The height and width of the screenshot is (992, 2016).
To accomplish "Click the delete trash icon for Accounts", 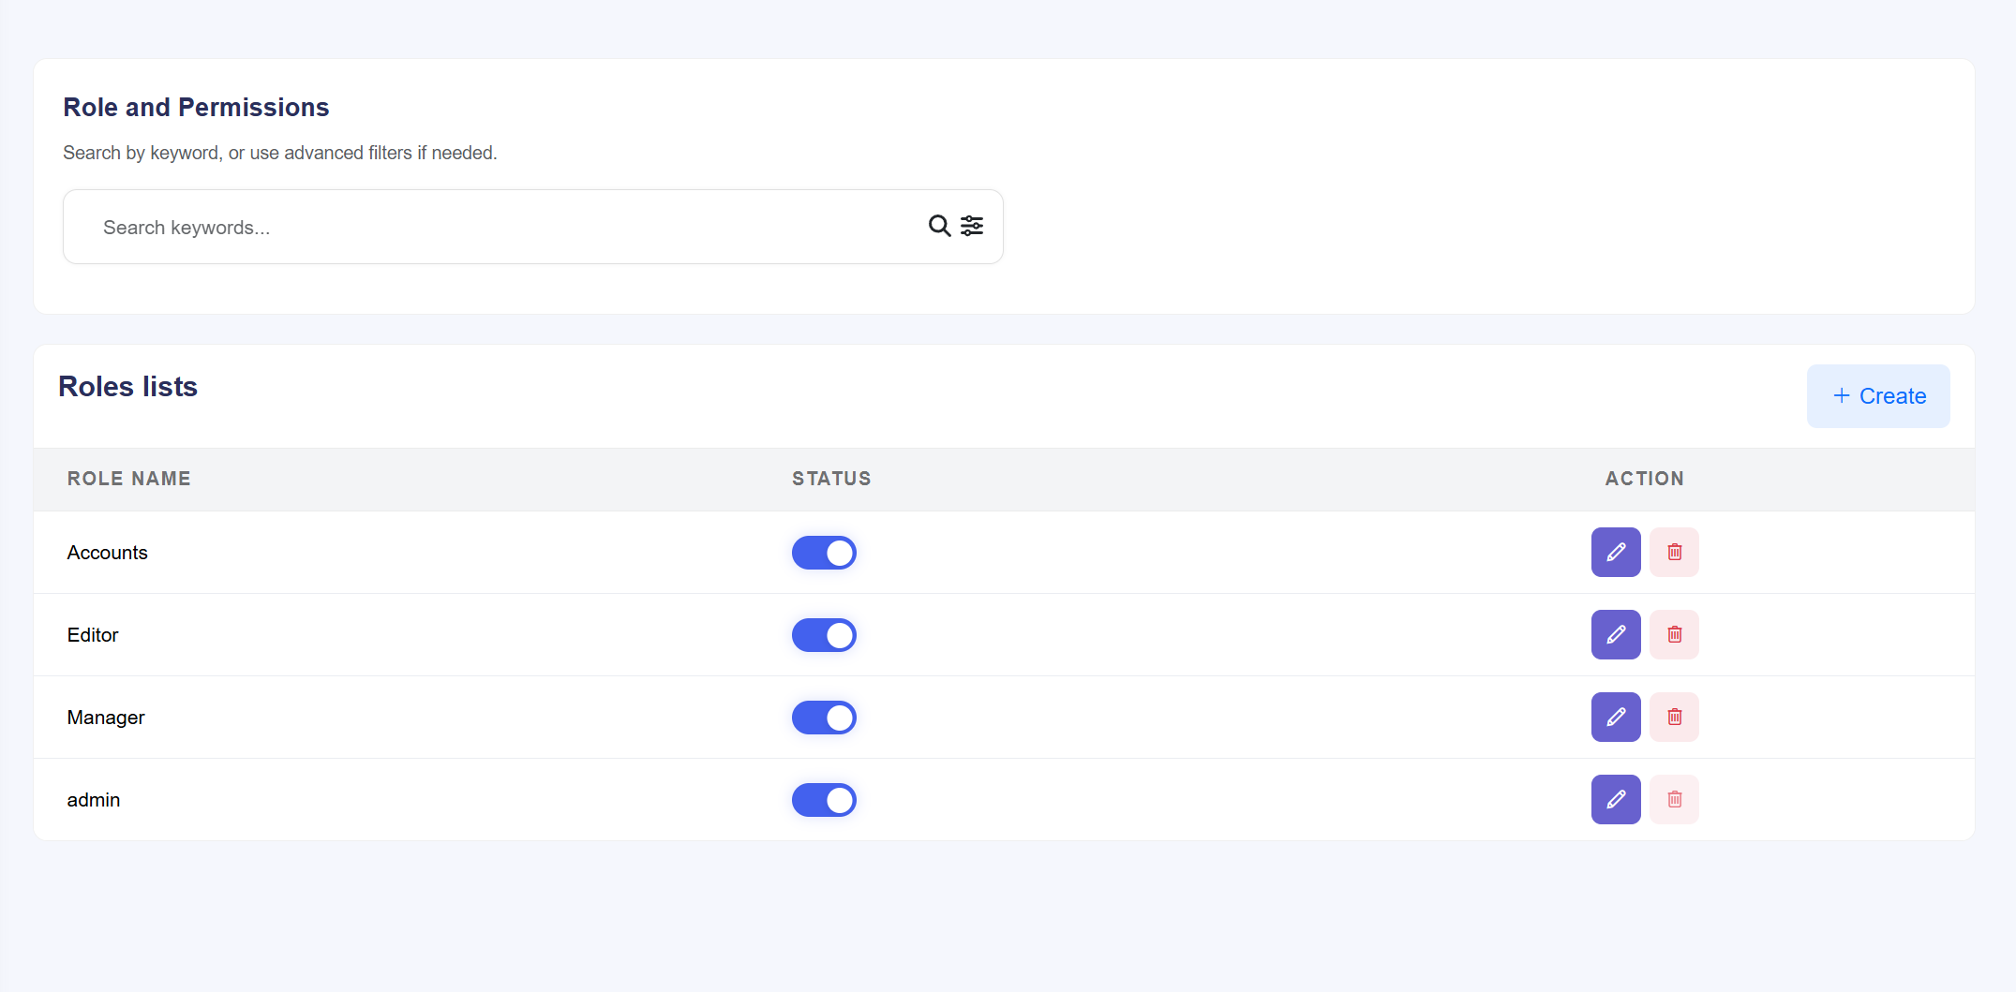I will [1674, 552].
